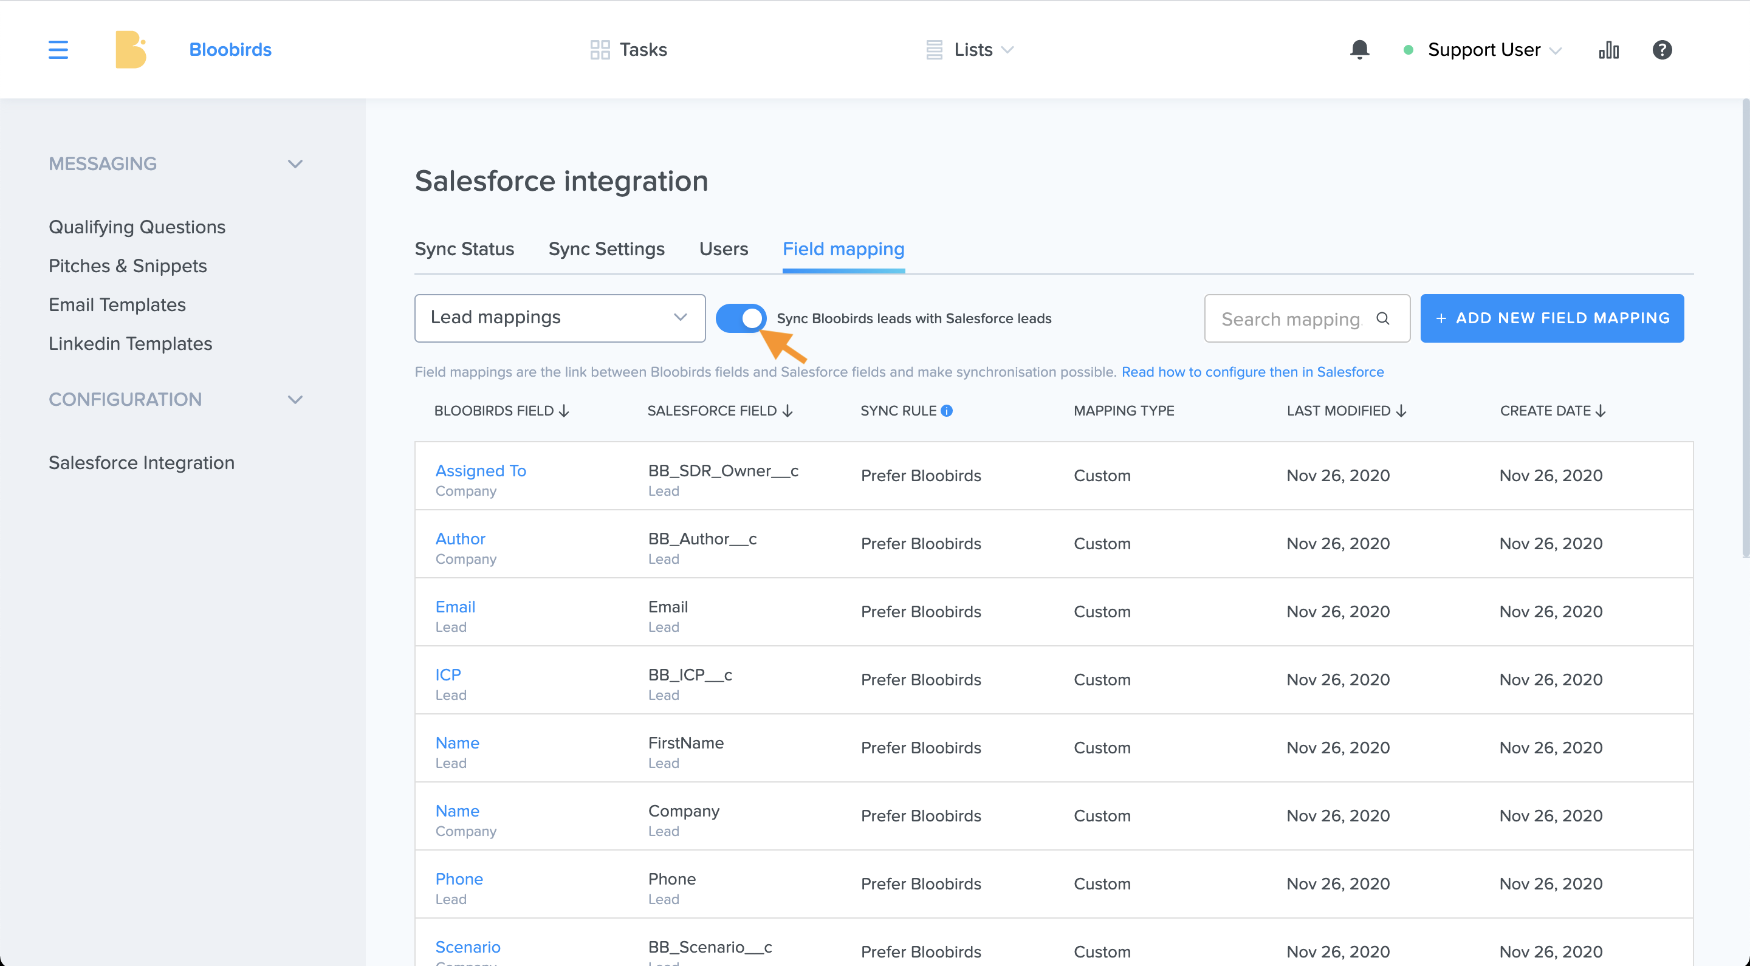1750x966 pixels.
Task: Click the Salesforce integration page heading
Action: point(561,180)
